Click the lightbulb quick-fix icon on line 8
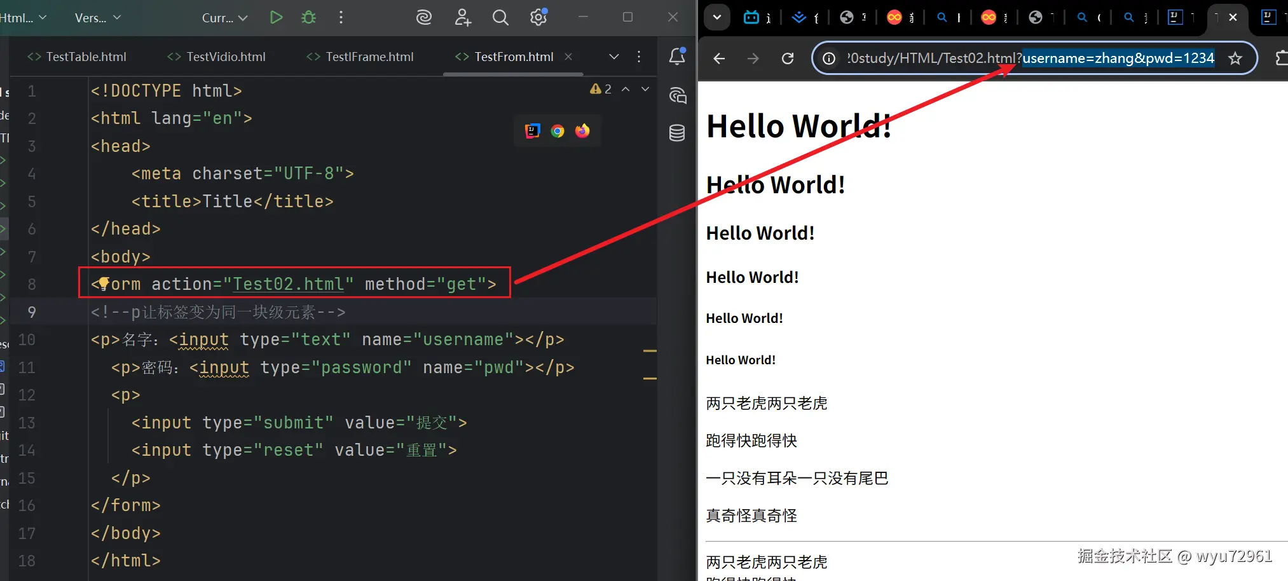 point(104,284)
